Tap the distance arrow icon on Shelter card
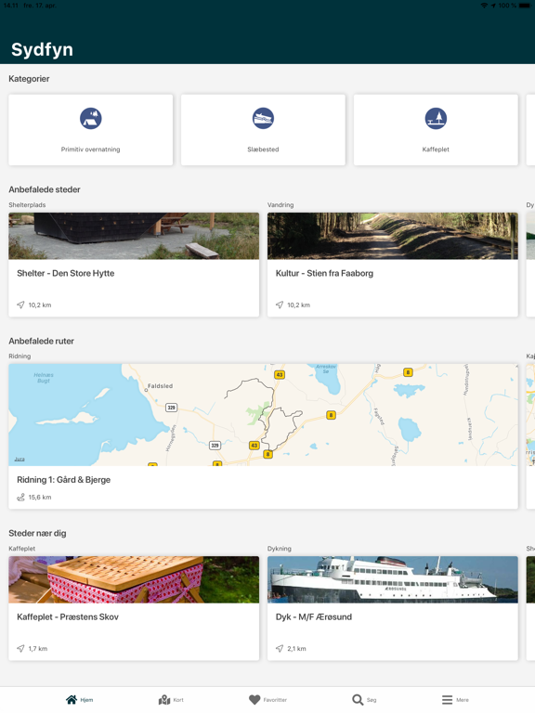Screen dimensions: 535x713 [20, 305]
